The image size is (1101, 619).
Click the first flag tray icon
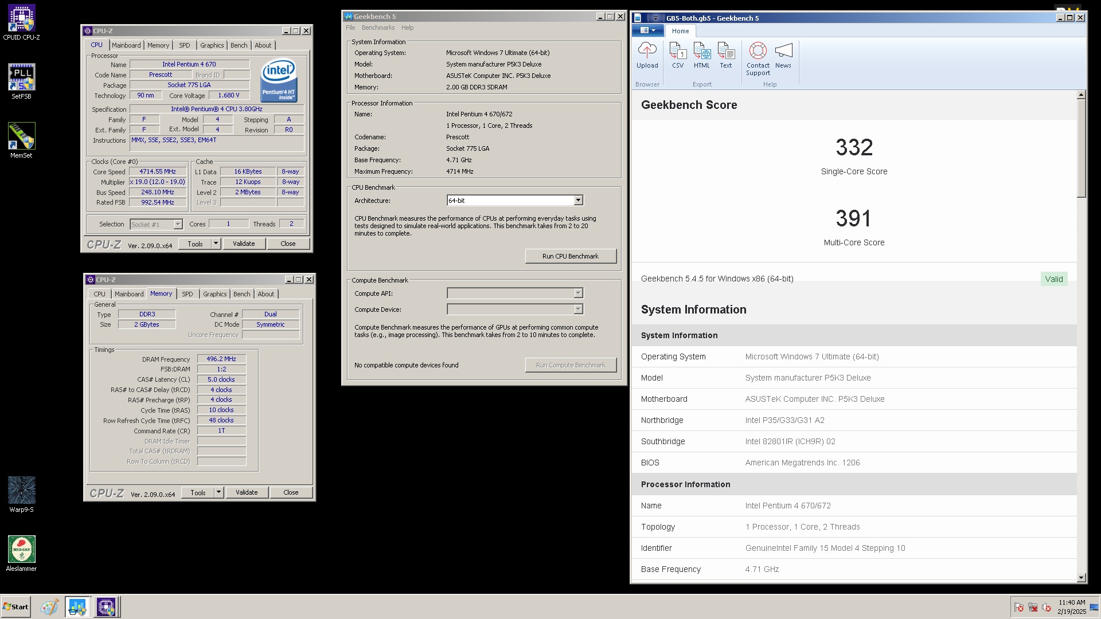[x=1019, y=608]
